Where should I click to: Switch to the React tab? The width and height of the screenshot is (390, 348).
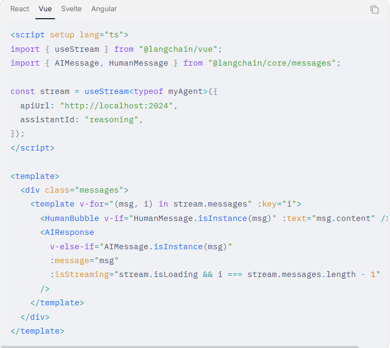20,9
